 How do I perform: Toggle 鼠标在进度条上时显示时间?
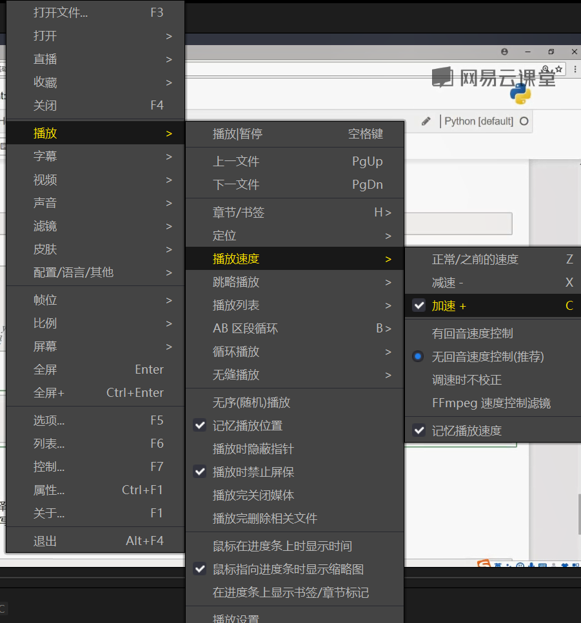(295, 546)
